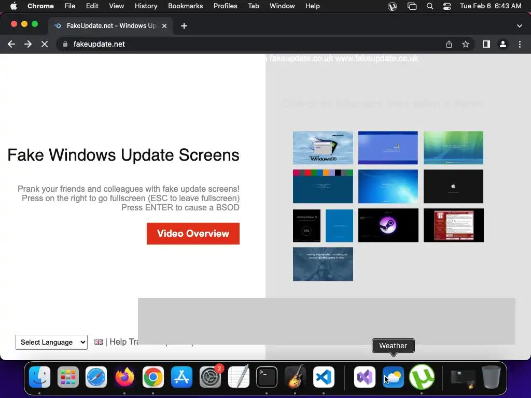Share this page via the share icon
Screen dimensions: 531x398
tap(449, 44)
